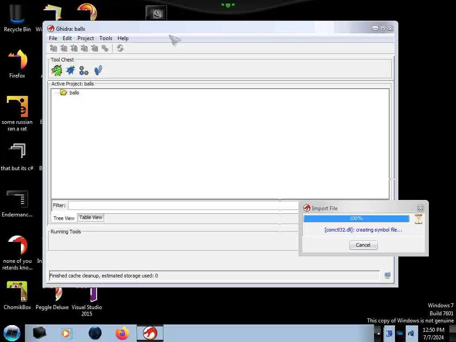456x342 pixels.
Task: Select the 'none of you' desktop shortcut
Action: coord(17,253)
